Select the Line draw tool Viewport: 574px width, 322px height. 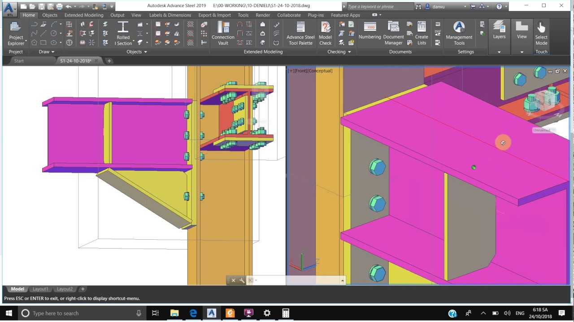[43, 34]
